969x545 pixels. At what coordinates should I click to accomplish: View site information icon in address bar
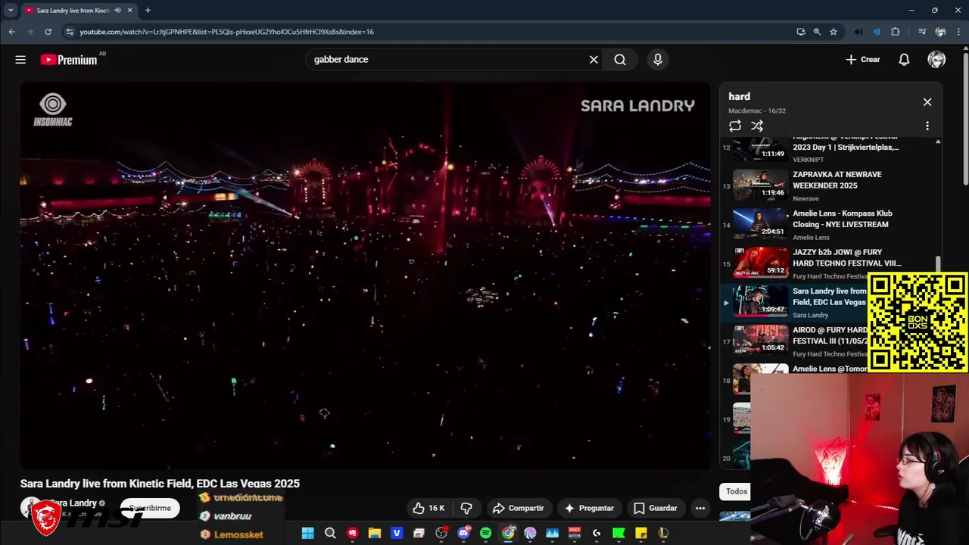(x=69, y=32)
